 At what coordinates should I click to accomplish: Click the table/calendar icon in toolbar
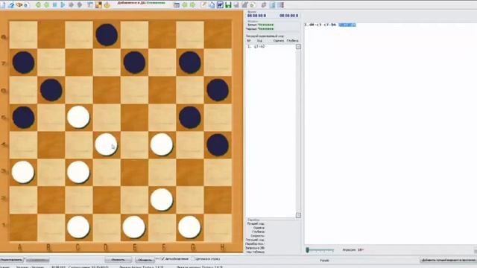(177, 5)
